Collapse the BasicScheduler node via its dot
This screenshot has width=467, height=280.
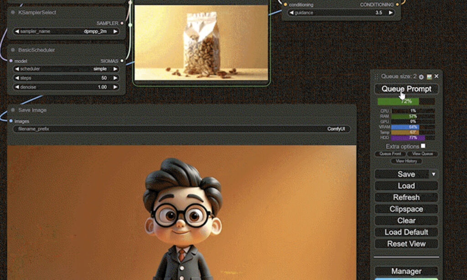[13, 50]
